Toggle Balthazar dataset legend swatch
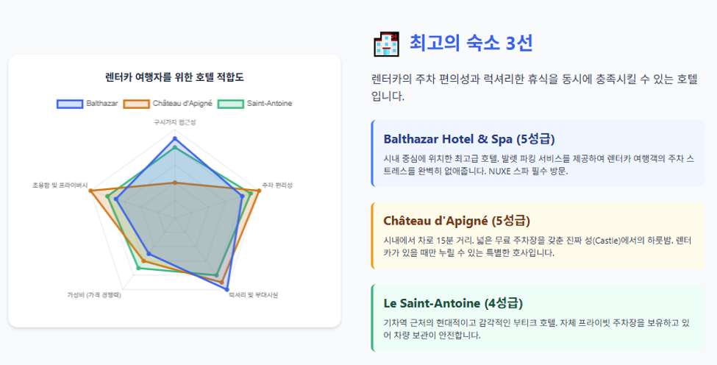 point(70,104)
